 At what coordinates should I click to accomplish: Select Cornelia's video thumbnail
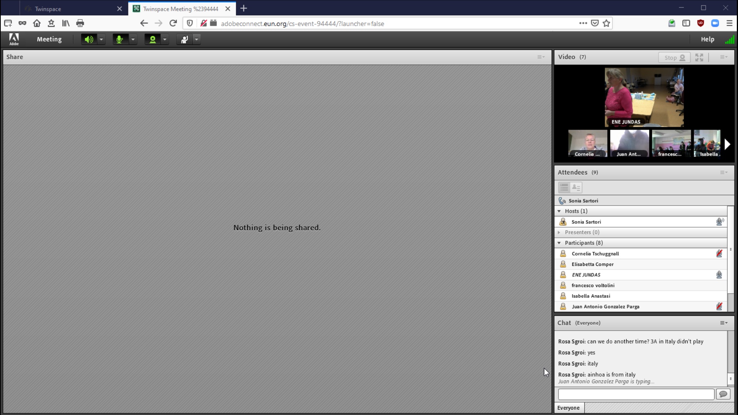[588, 143]
